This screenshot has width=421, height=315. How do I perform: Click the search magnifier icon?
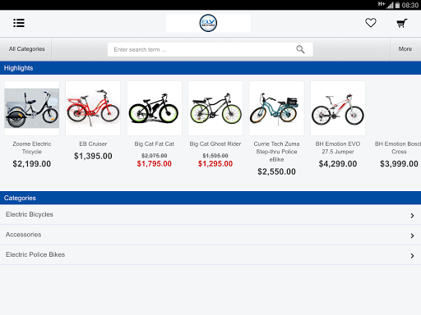click(300, 49)
